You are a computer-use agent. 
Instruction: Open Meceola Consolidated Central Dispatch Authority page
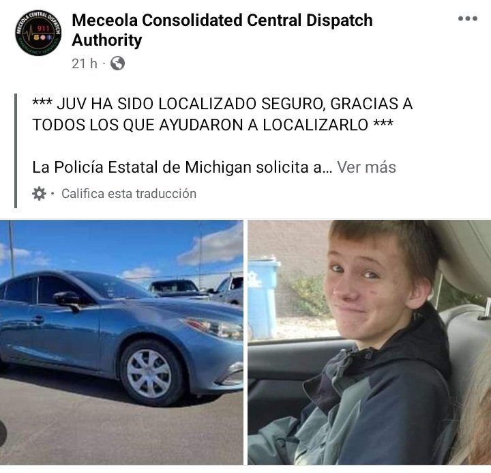pos(222,30)
